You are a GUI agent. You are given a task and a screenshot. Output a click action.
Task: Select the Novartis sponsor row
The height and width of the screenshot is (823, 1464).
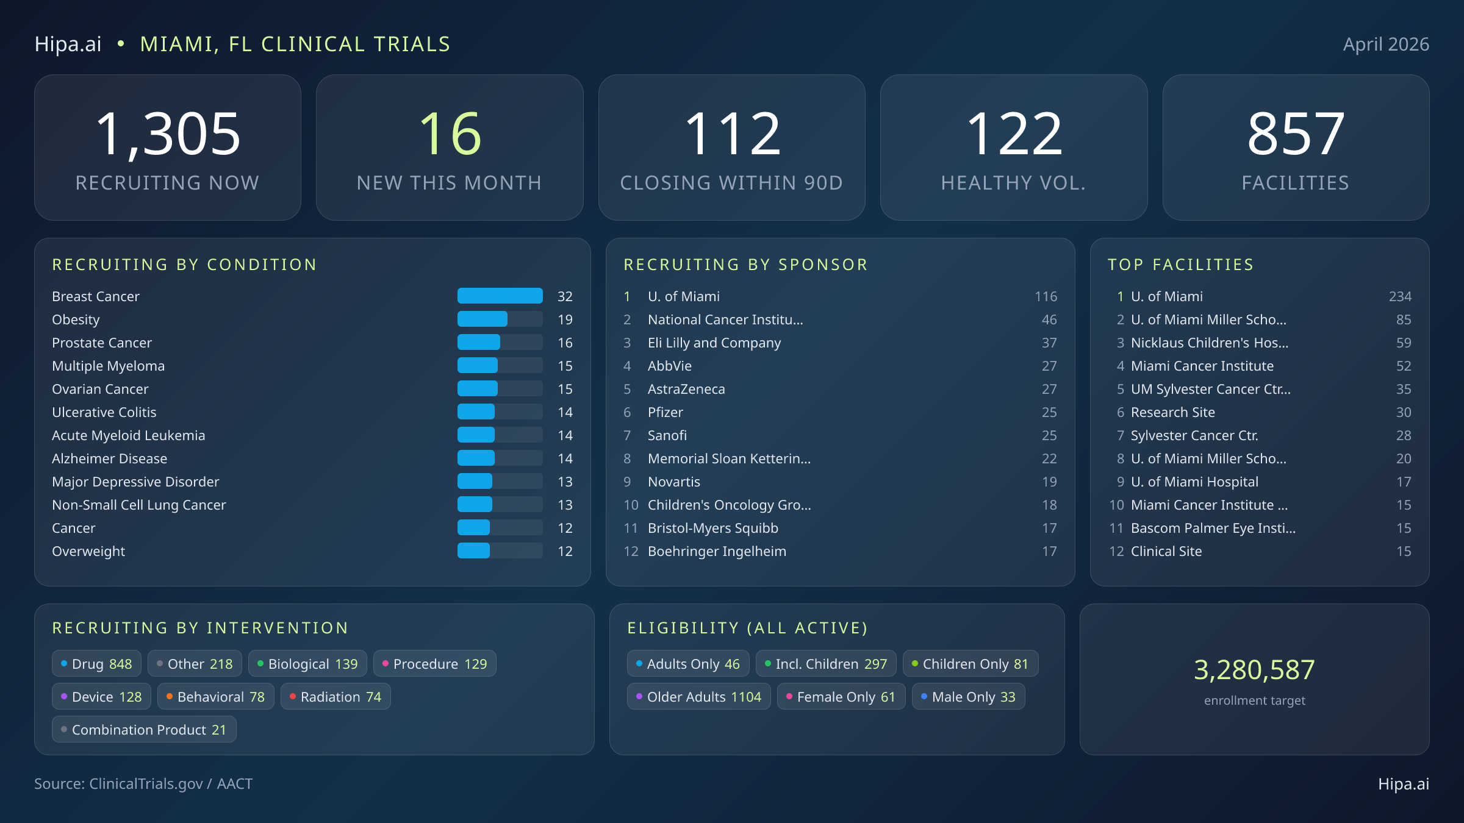pyautogui.click(x=840, y=481)
